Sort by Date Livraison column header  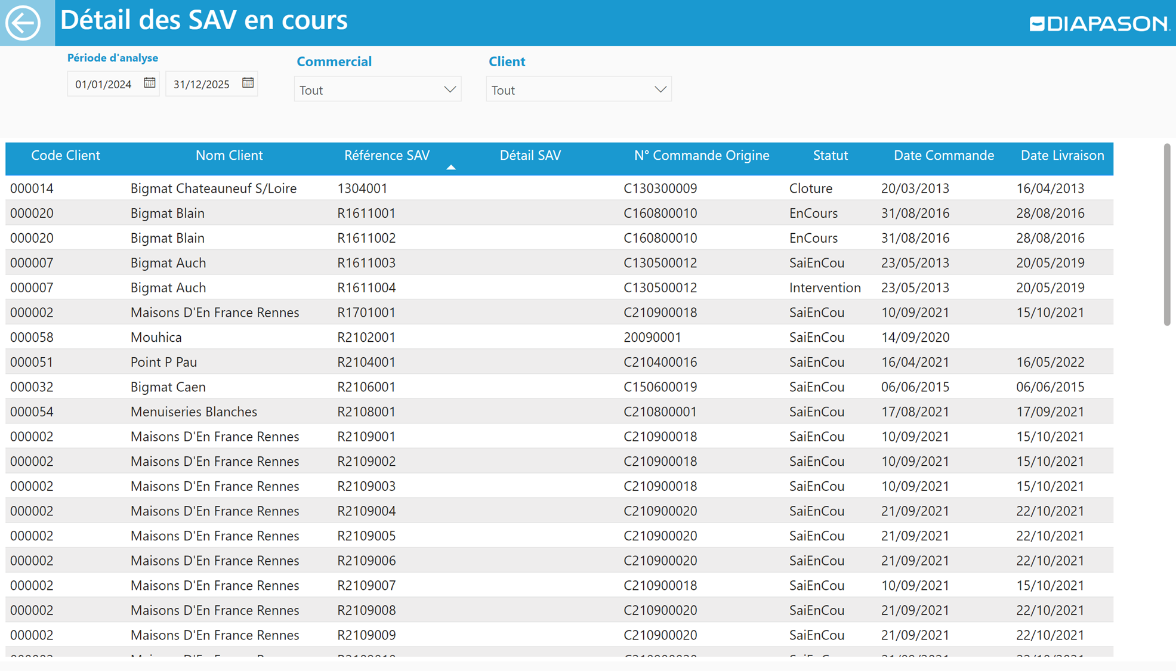click(1062, 156)
